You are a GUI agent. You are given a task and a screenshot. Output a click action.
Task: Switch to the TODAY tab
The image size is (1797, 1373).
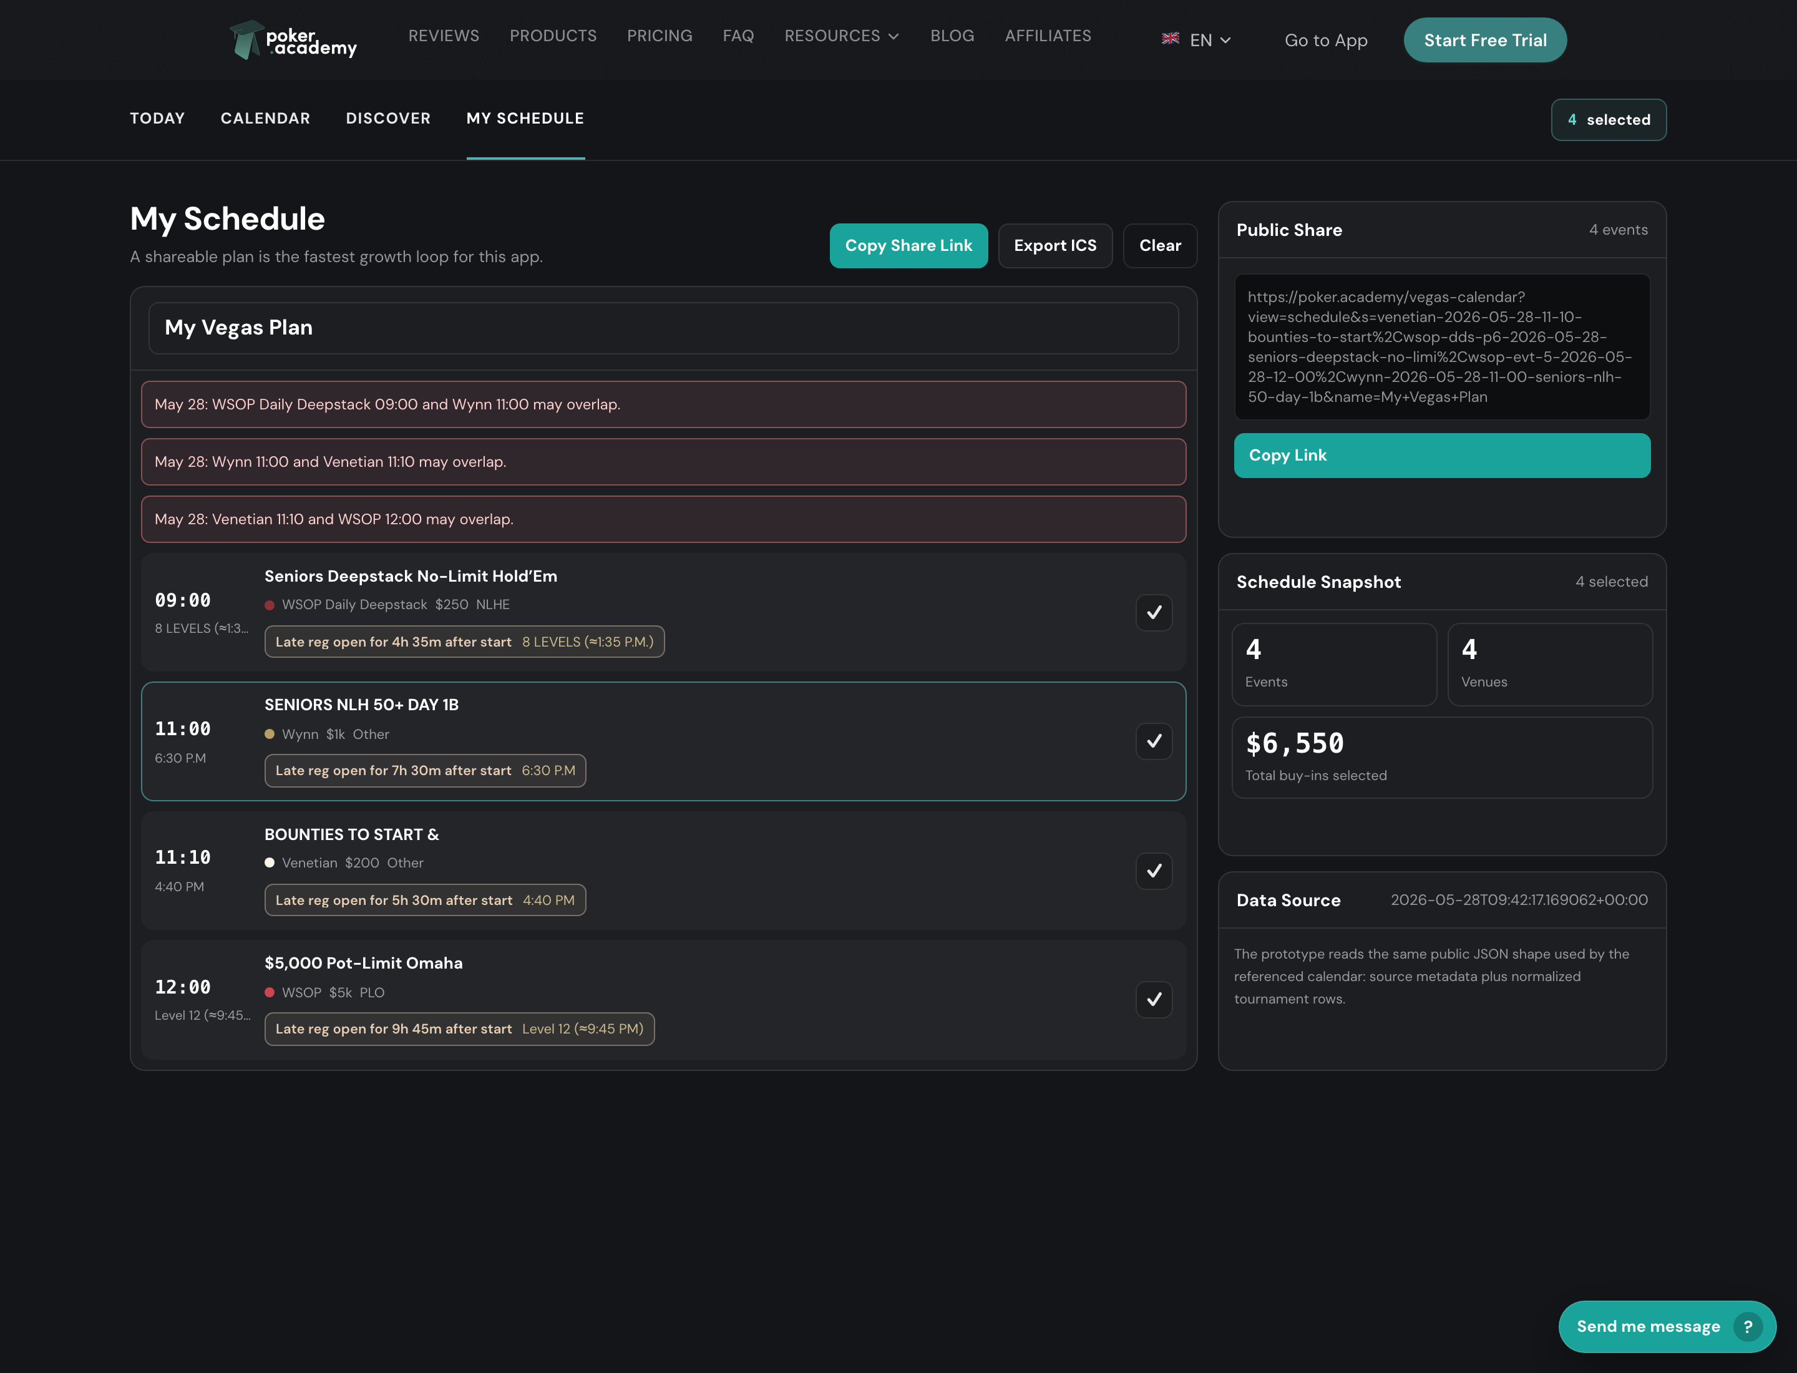coord(158,119)
